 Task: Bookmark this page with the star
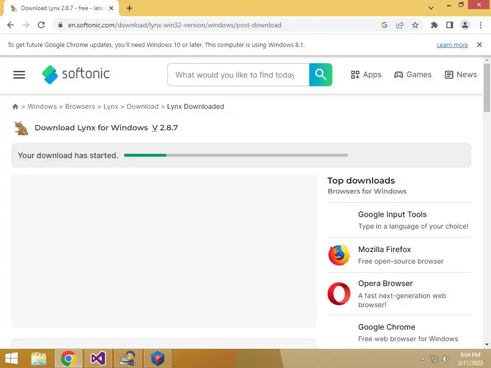415,25
